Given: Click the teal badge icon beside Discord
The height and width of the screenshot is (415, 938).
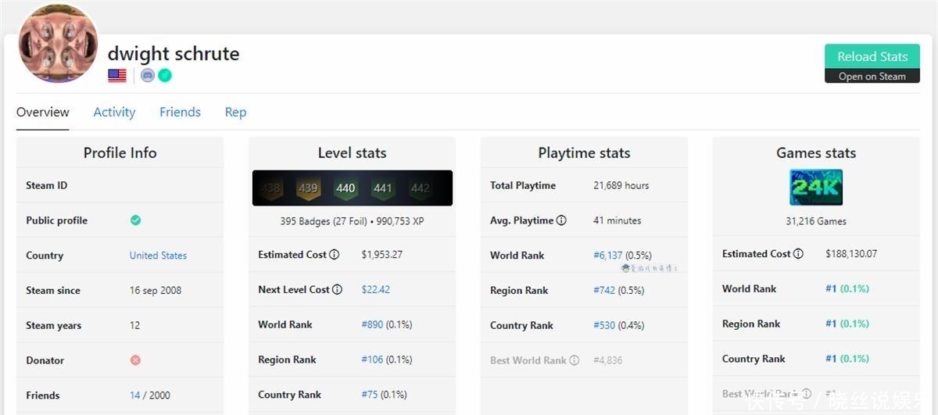Looking at the screenshot, I should tap(165, 76).
